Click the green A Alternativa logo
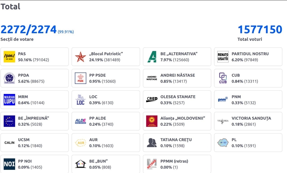287x173 pixels. pyautogui.click(x=152, y=57)
